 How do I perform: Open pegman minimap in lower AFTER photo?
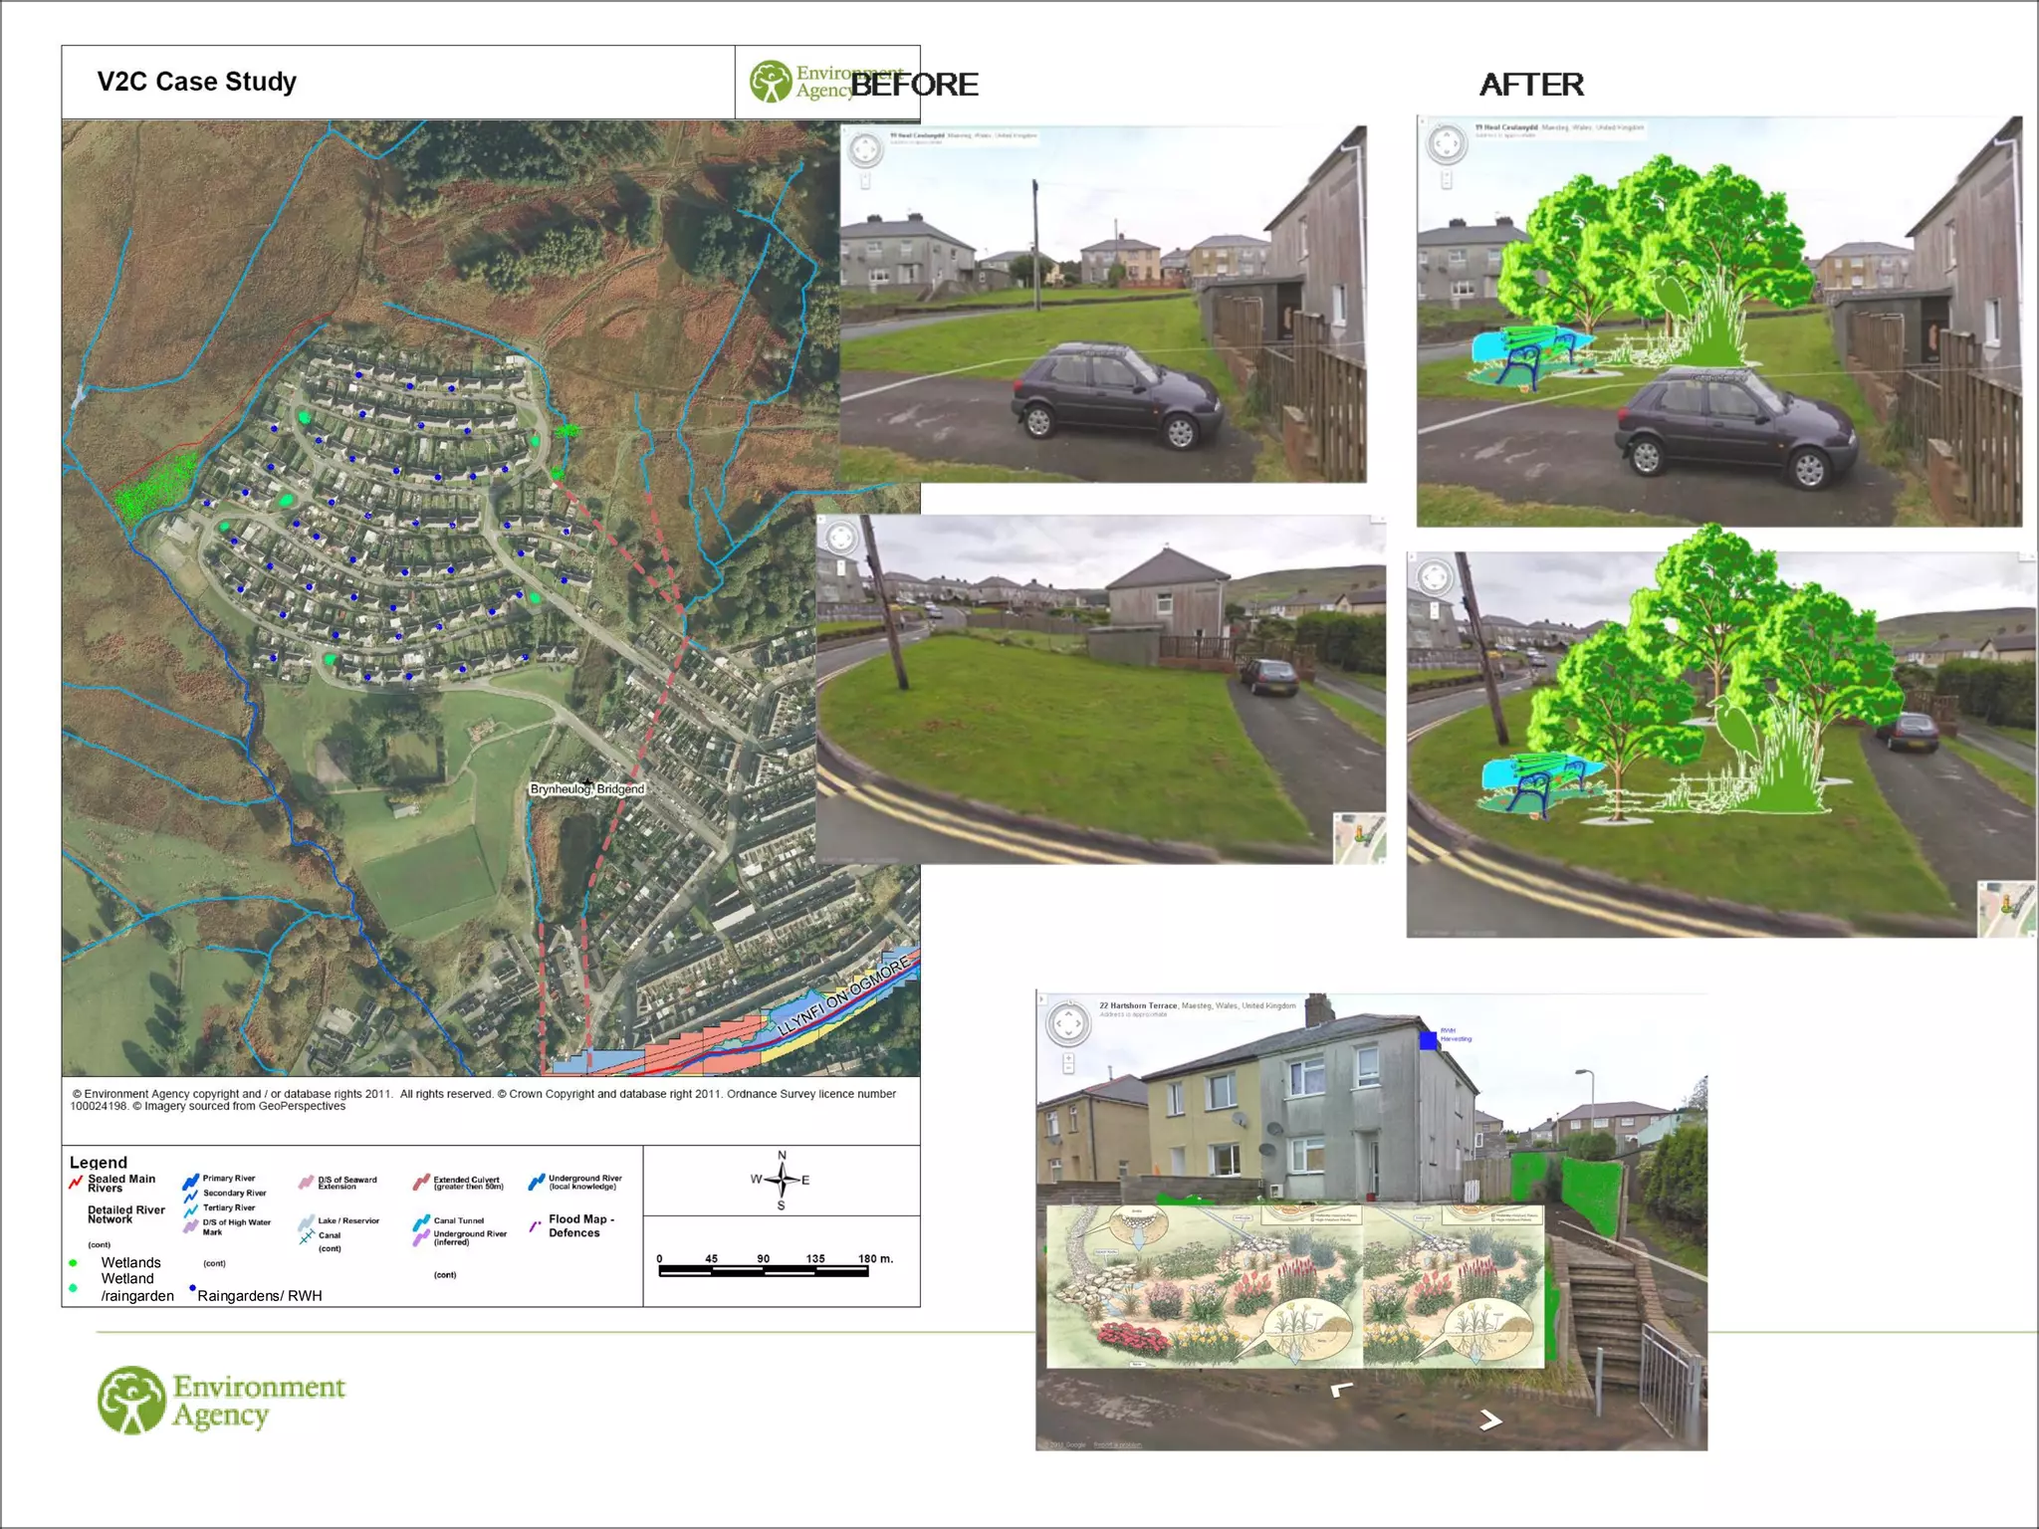[x=2005, y=909]
